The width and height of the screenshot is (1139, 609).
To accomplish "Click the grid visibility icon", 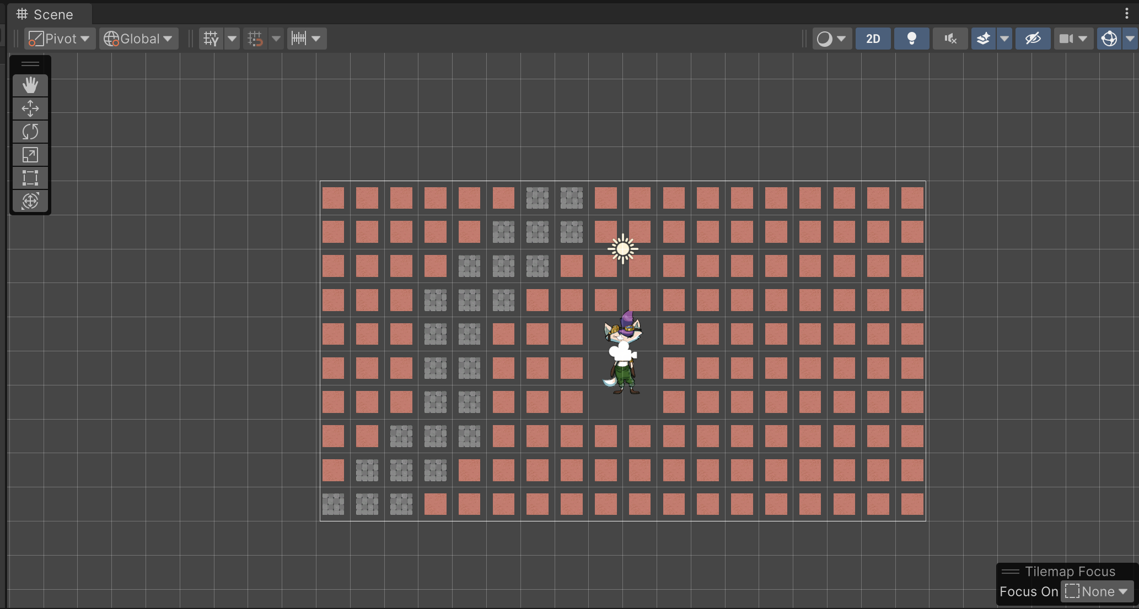I will [x=211, y=39].
